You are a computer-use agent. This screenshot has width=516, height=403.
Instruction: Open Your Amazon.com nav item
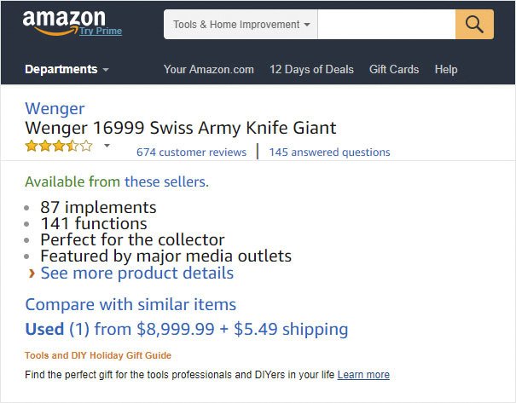(209, 69)
